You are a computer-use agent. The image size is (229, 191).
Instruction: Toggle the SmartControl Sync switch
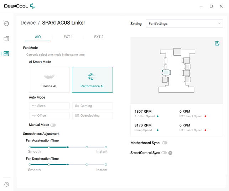coord(164,153)
